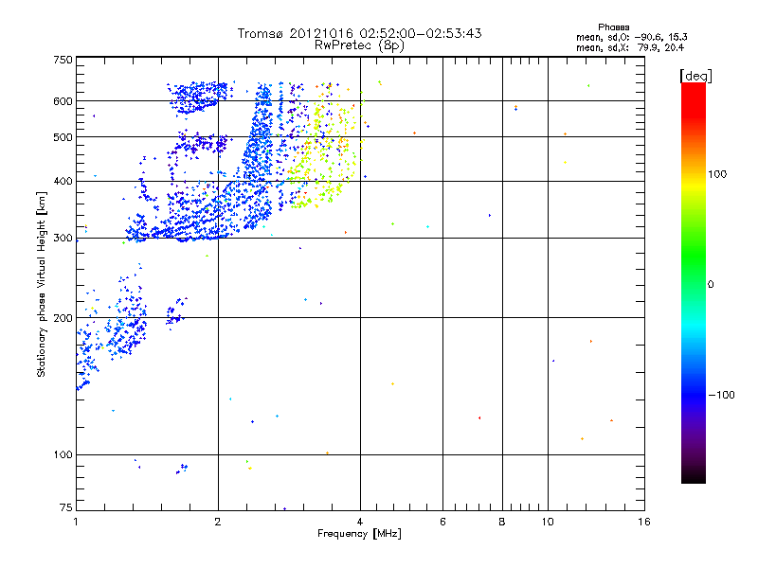
Task: Click the y-axis tick label '600'
Action: pos(63,101)
